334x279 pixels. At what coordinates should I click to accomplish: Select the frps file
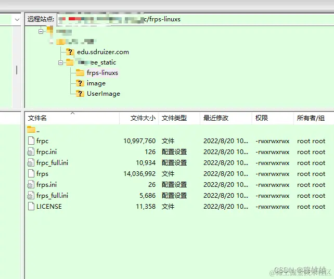pos(42,174)
